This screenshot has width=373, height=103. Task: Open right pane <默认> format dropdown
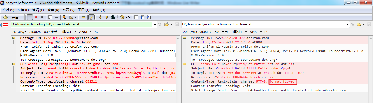click(x=239, y=32)
